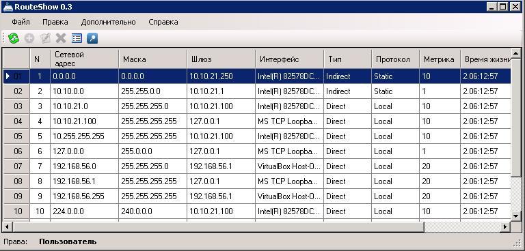Click the delete route X icon

pyautogui.click(x=61, y=38)
